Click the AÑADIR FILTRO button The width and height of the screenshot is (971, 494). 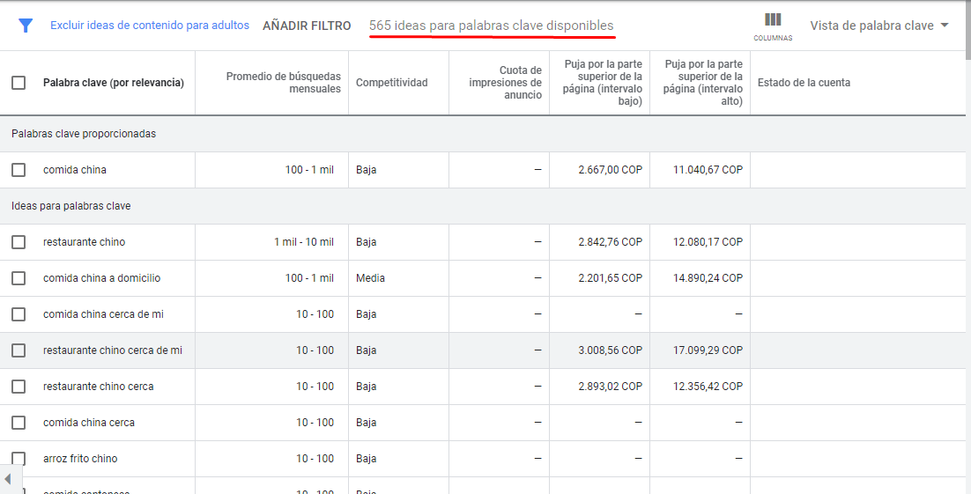coord(307,26)
